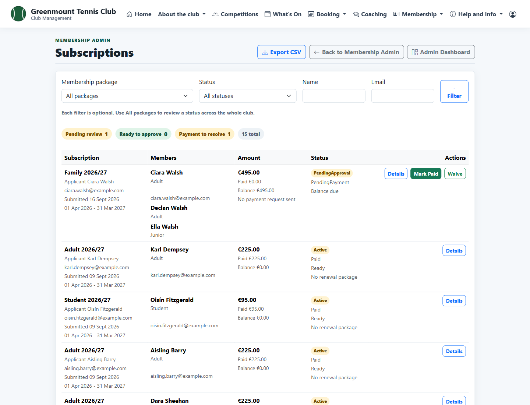Open the user account profile icon
The image size is (530, 405).
point(513,14)
